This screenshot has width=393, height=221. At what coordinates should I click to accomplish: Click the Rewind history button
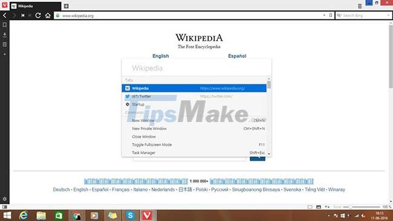tap(23, 16)
